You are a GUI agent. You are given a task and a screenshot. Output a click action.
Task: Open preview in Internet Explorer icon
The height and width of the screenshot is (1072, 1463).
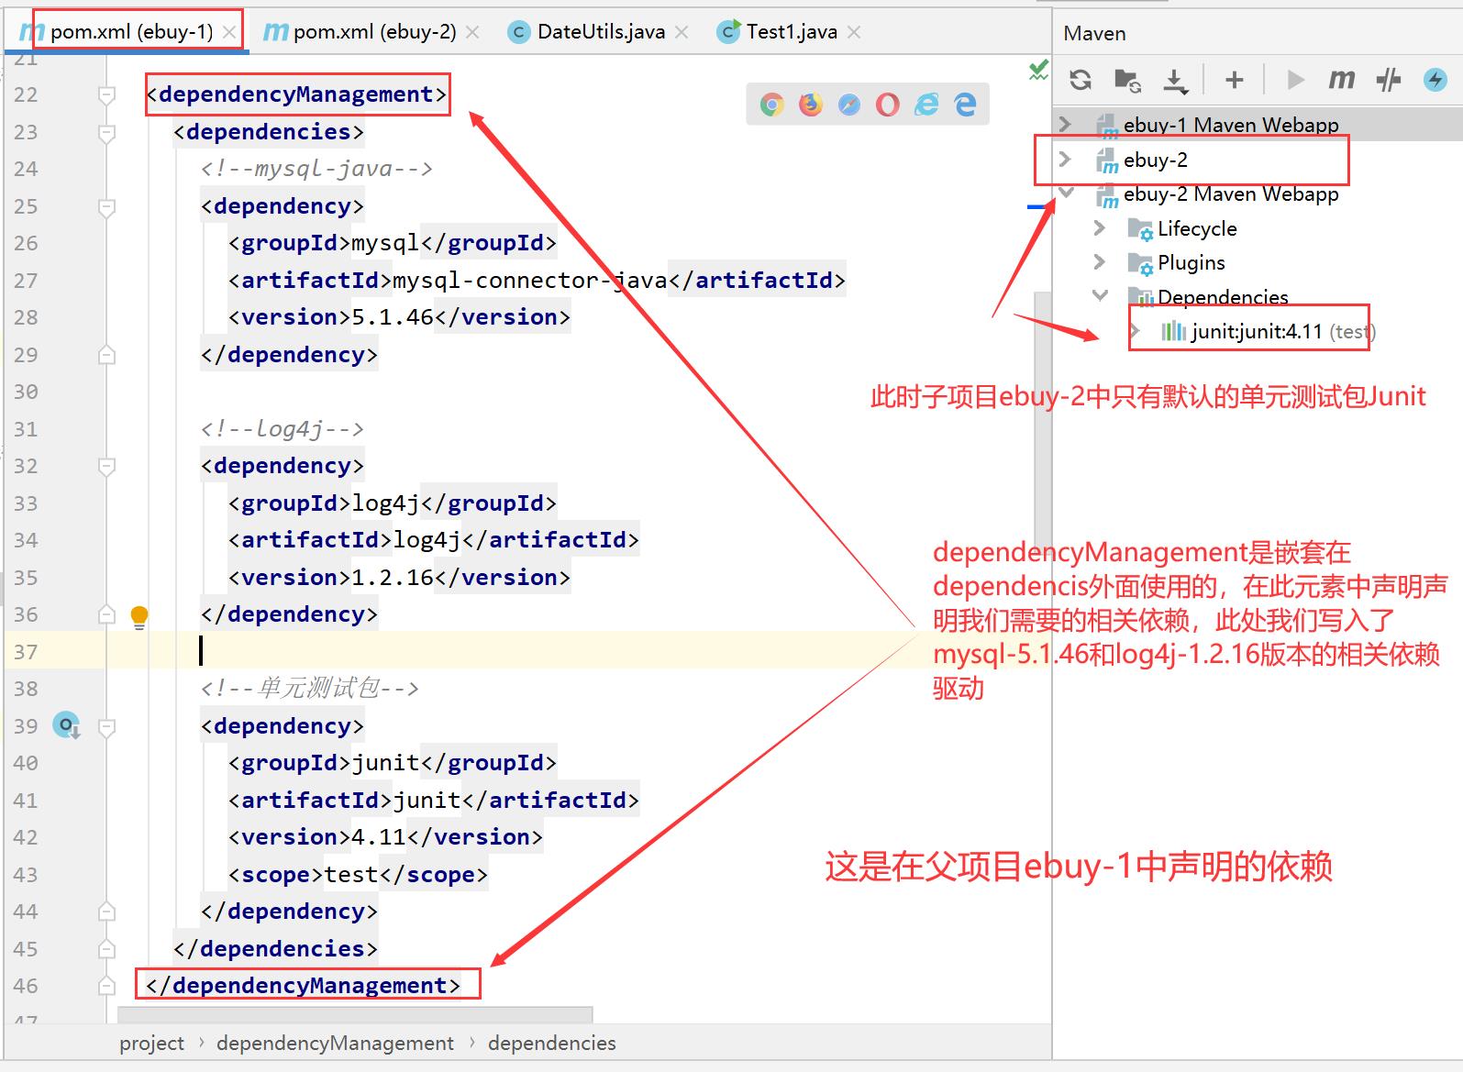926,105
